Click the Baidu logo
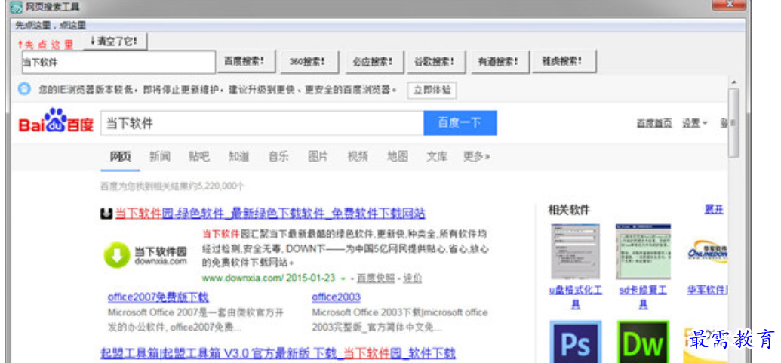This screenshot has height=363, width=781. 56,123
